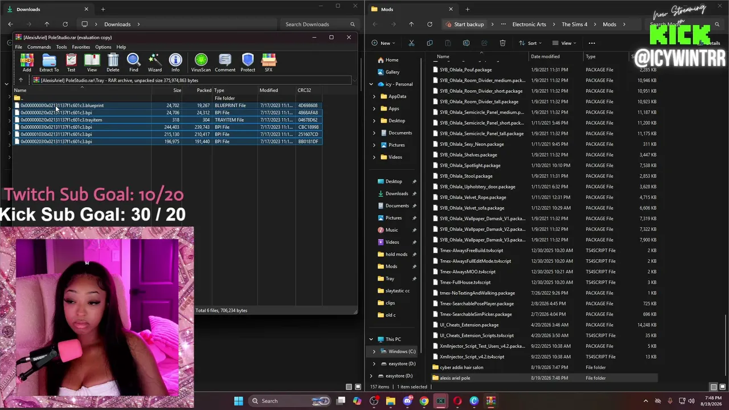This screenshot has height=410, width=729.
Task: Refresh the Downloads window
Action: 65,24
